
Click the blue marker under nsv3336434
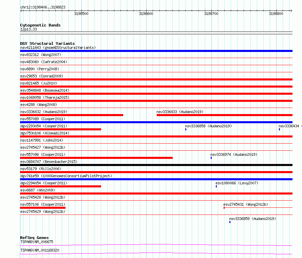279,129
